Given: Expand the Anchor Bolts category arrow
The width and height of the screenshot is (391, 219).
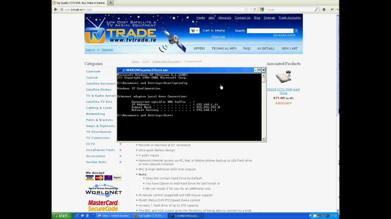Looking at the screenshot, I should pyautogui.click(x=120, y=162).
